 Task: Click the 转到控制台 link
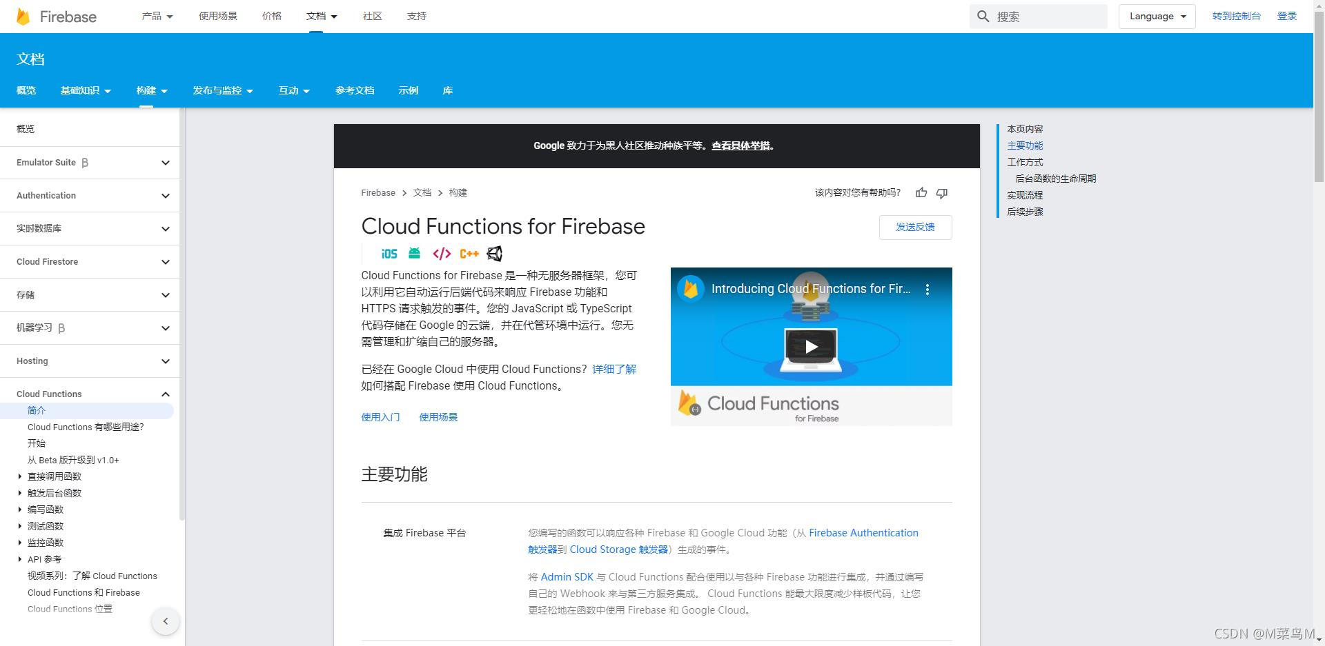(1237, 16)
